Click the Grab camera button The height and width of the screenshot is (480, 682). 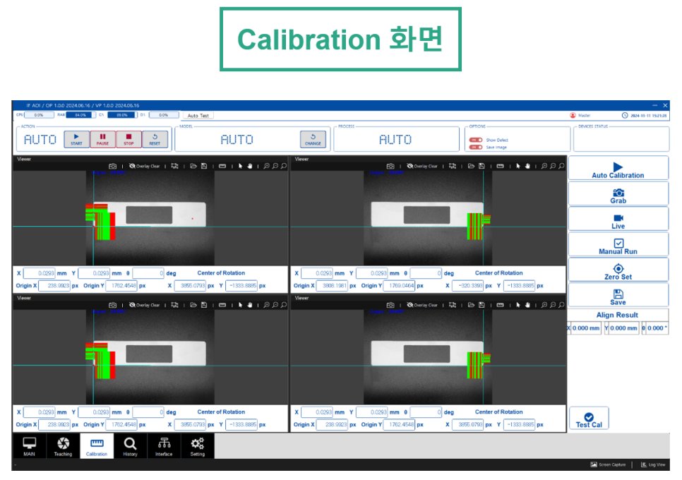pos(618,194)
